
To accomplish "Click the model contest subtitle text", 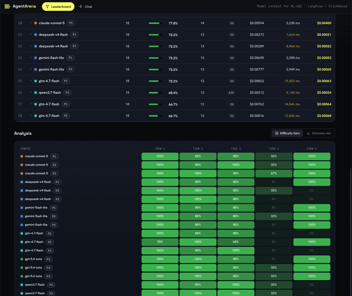I will 302,6.
